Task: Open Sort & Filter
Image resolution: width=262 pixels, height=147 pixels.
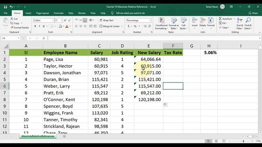Action: 240,24
